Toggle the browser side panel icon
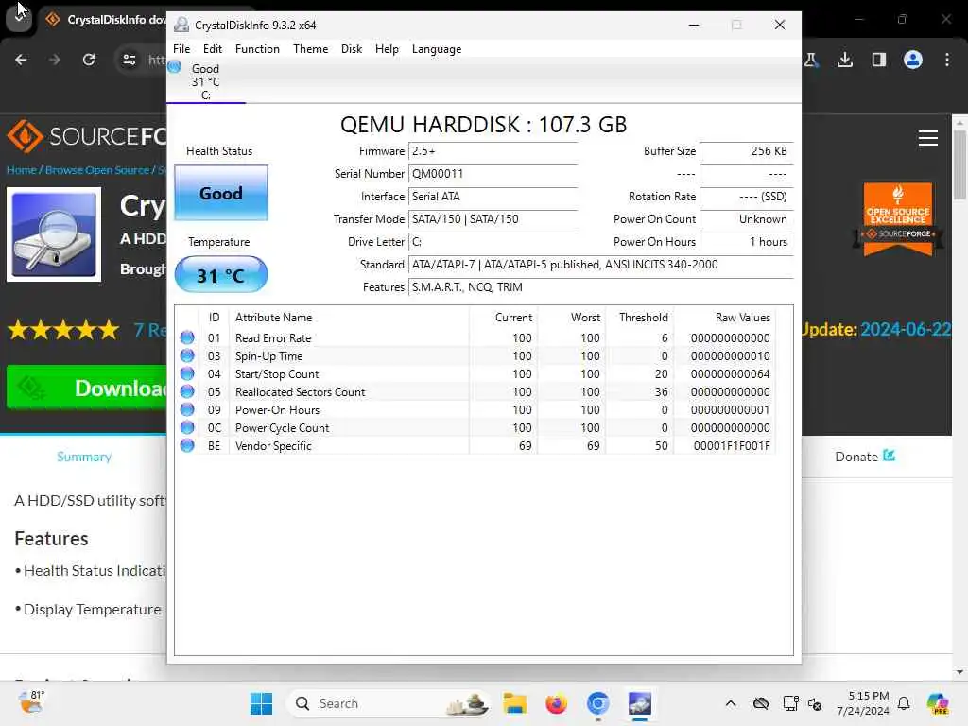The height and width of the screenshot is (726, 968). pyautogui.click(x=878, y=60)
